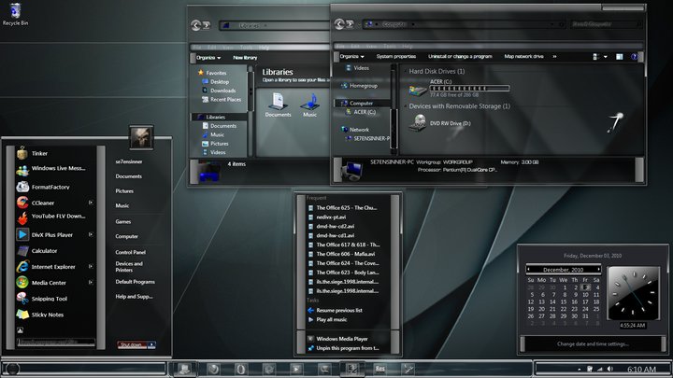Screen dimensions: 673x378
Task: Choose Control Panel in the Start menu
Action: coord(130,252)
